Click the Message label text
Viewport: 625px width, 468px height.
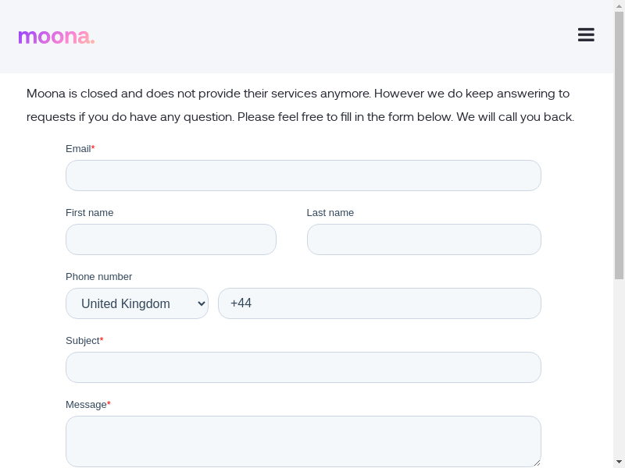(86, 404)
